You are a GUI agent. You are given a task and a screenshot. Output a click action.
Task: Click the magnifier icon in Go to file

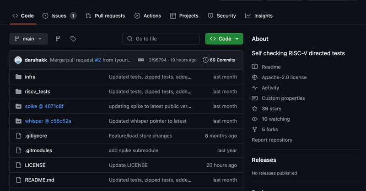pyautogui.click(x=130, y=39)
